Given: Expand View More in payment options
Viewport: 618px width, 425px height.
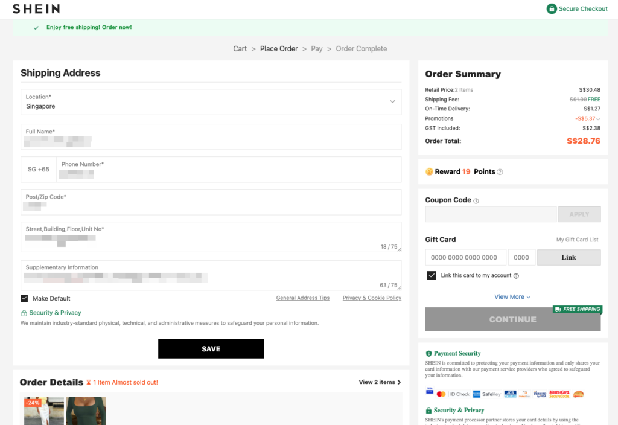Looking at the screenshot, I should (512, 297).
